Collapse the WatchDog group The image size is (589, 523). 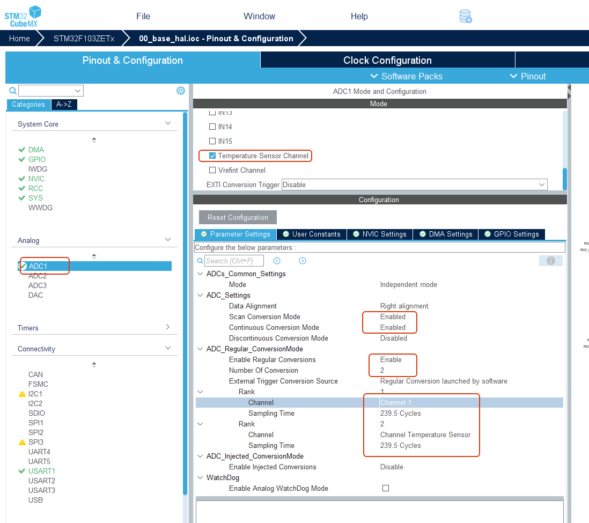click(x=201, y=477)
